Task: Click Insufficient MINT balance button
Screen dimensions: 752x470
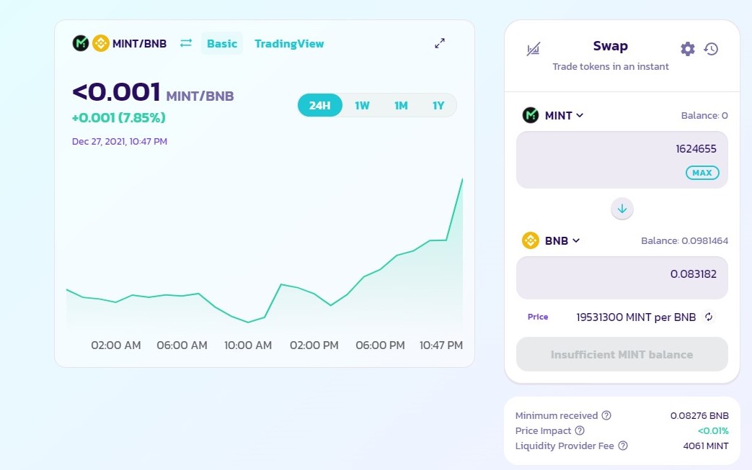Action: [622, 354]
